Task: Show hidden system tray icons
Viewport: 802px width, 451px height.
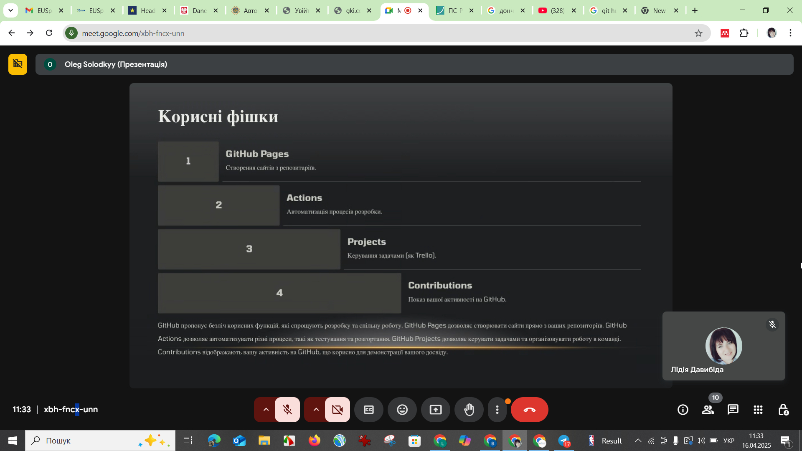Action: (638, 441)
